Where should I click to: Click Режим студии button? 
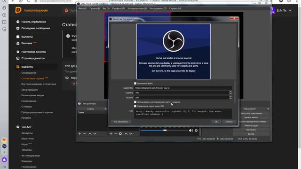point(251,126)
